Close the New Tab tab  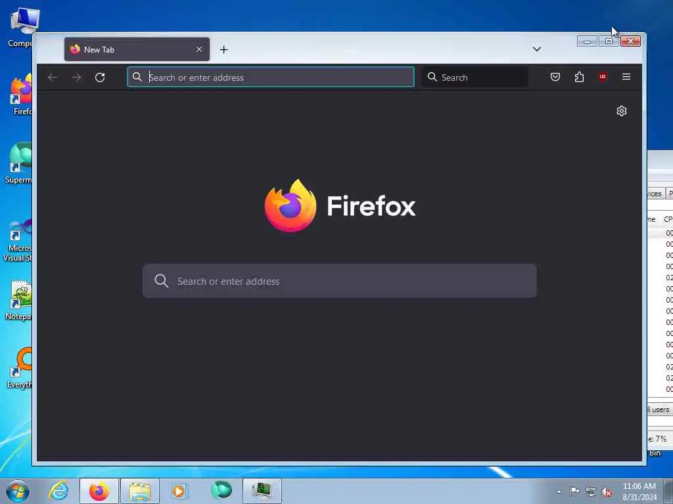[199, 49]
